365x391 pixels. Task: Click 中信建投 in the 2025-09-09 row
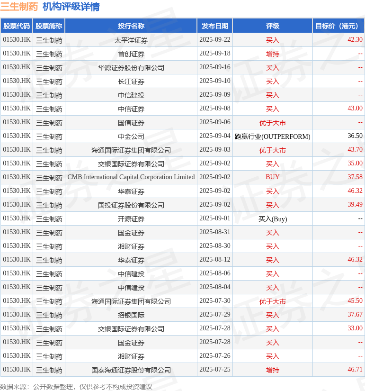tap(131, 95)
